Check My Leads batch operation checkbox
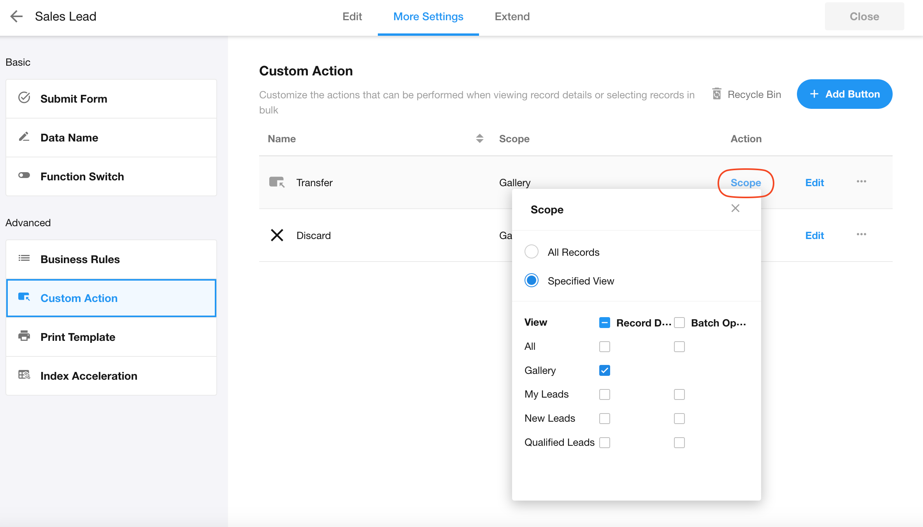This screenshot has width=923, height=527. pos(679,394)
